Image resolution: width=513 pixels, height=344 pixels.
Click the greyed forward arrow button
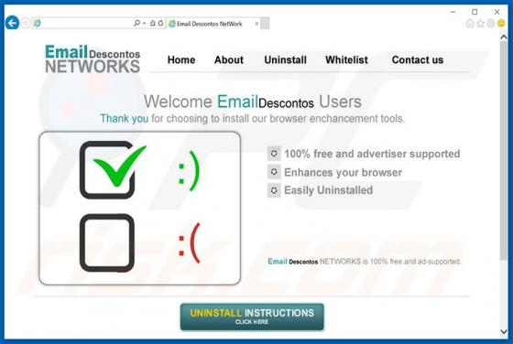[26, 23]
